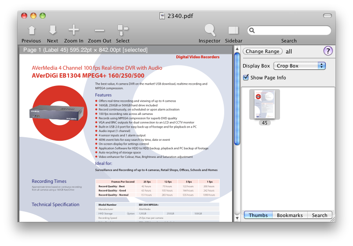Click the search magnifying glass icon
This screenshot has height=246, width=353.
pos(252,30)
